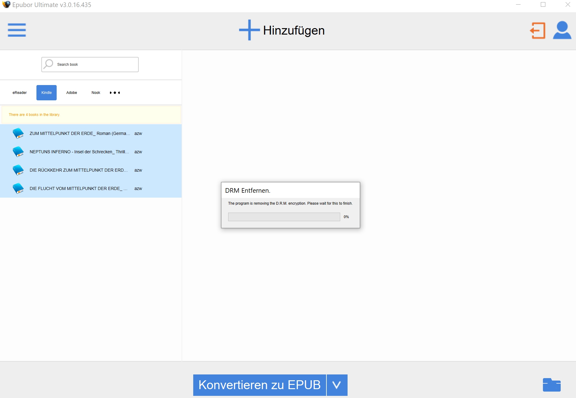Expand the output format dropdown arrow
The height and width of the screenshot is (398, 576).
[337, 385]
